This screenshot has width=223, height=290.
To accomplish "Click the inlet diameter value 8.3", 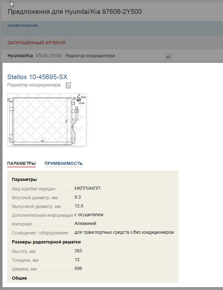I will [78, 197].
